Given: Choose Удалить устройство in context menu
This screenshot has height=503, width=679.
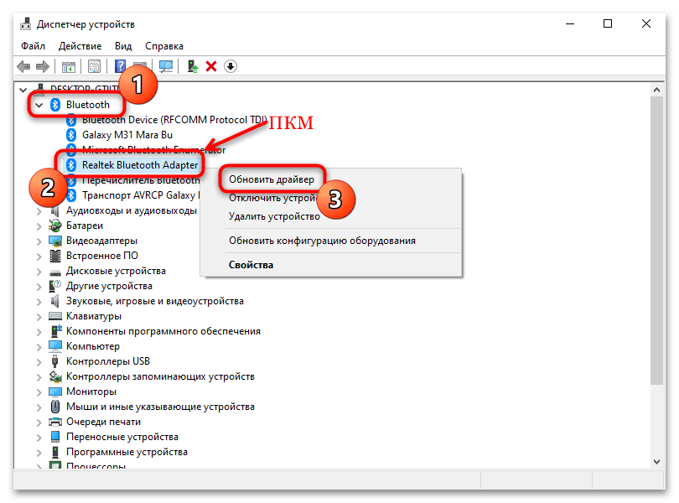Looking at the screenshot, I should pyautogui.click(x=275, y=216).
